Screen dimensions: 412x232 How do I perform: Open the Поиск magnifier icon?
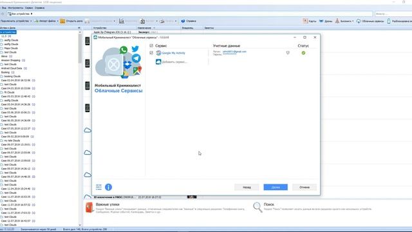(x=257, y=208)
